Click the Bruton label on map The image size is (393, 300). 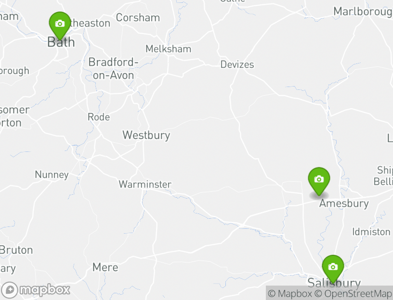pyautogui.click(x=16, y=250)
